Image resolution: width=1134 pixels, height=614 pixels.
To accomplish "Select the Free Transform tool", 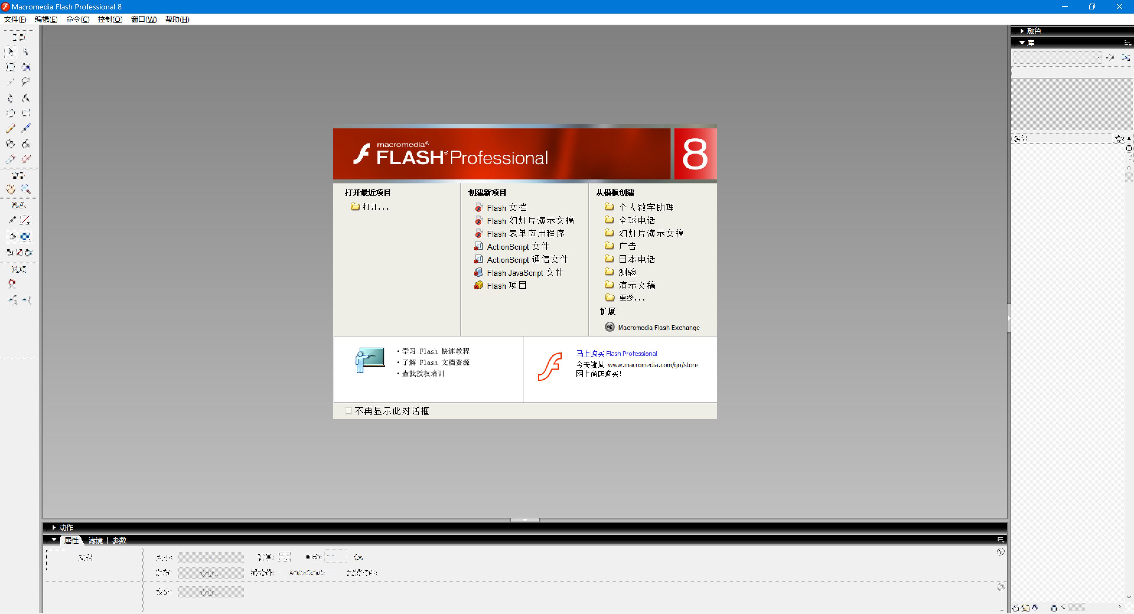I will pos(11,67).
